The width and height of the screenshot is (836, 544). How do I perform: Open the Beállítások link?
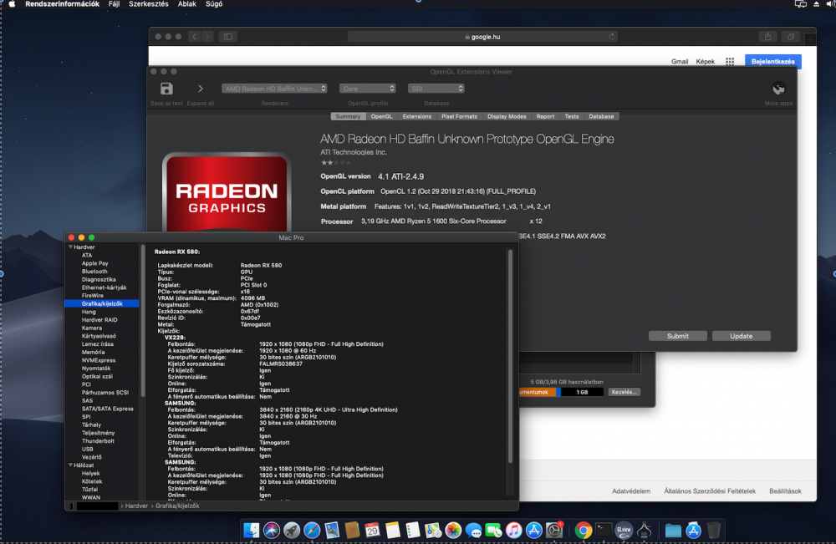pos(785,491)
